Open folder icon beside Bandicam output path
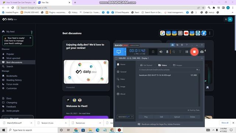The width and height of the screenshot is (236, 133). [198, 70]
